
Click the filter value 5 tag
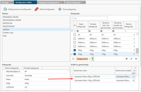(x=92, y=59)
